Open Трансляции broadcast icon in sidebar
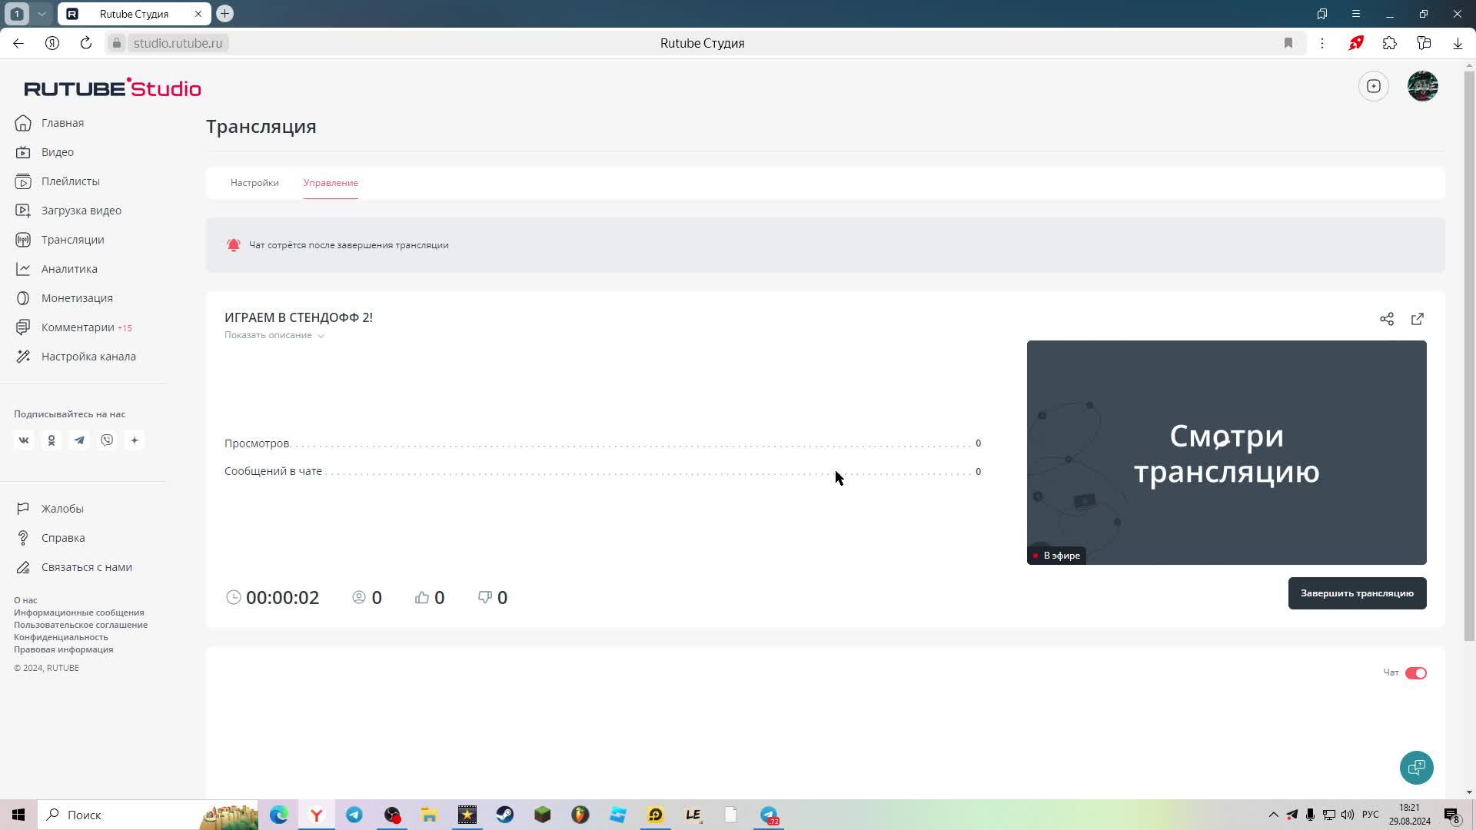Screen dimensions: 1476x830 pyautogui.click(x=23, y=240)
